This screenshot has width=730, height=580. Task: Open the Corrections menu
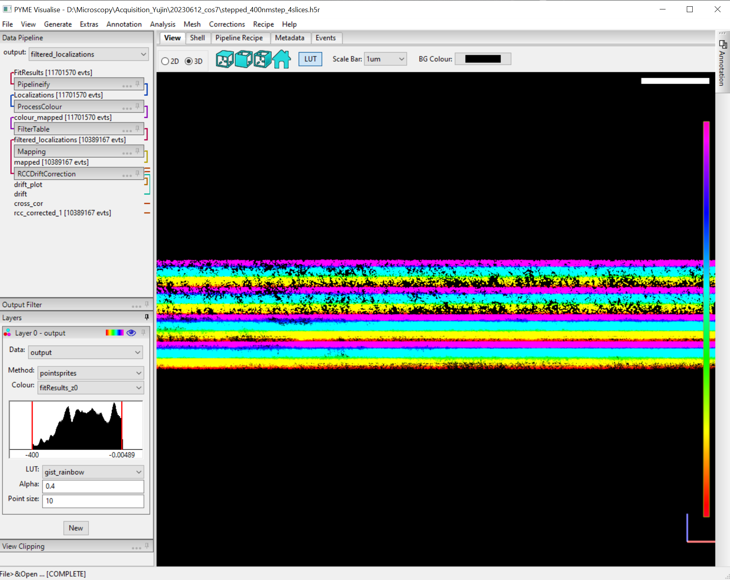click(x=227, y=24)
